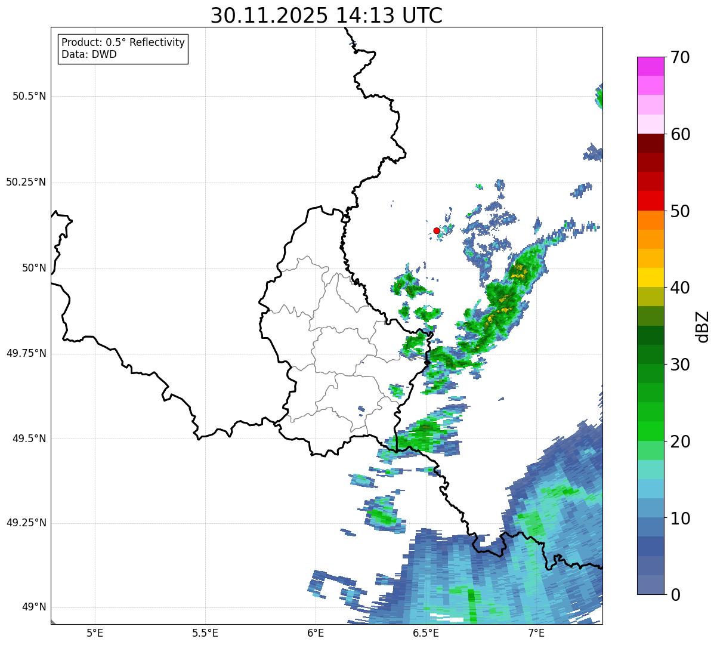Click the red station marker dot
The height and width of the screenshot is (645, 717).
point(437,230)
